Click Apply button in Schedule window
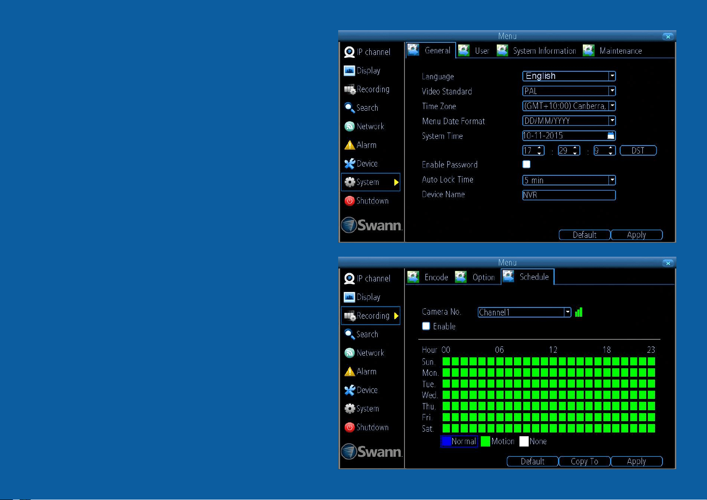The width and height of the screenshot is (707, 500). [637, 461]
